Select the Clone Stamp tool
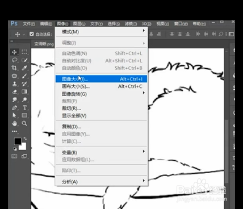The width and height of the screenshot is (243, 209). [14, 84]
